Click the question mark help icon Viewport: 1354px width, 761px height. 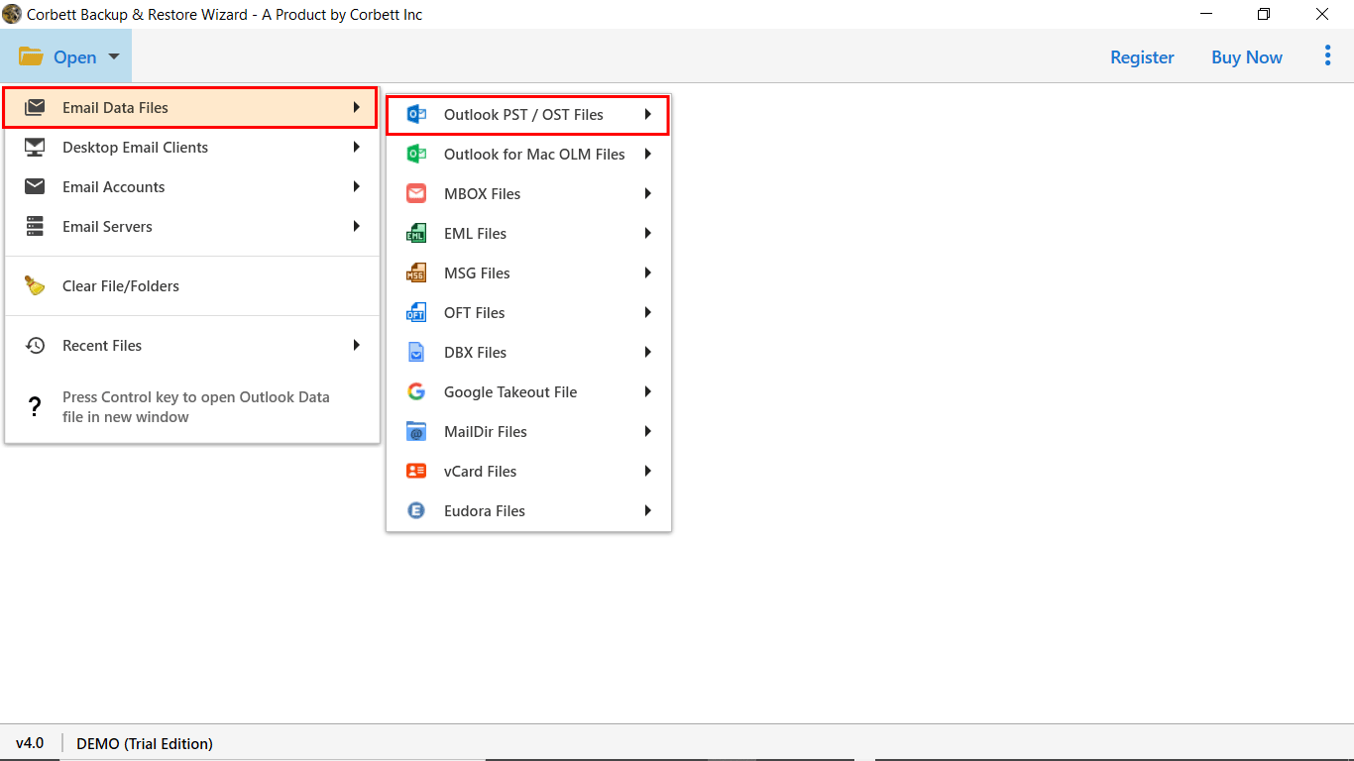(35, 407)
